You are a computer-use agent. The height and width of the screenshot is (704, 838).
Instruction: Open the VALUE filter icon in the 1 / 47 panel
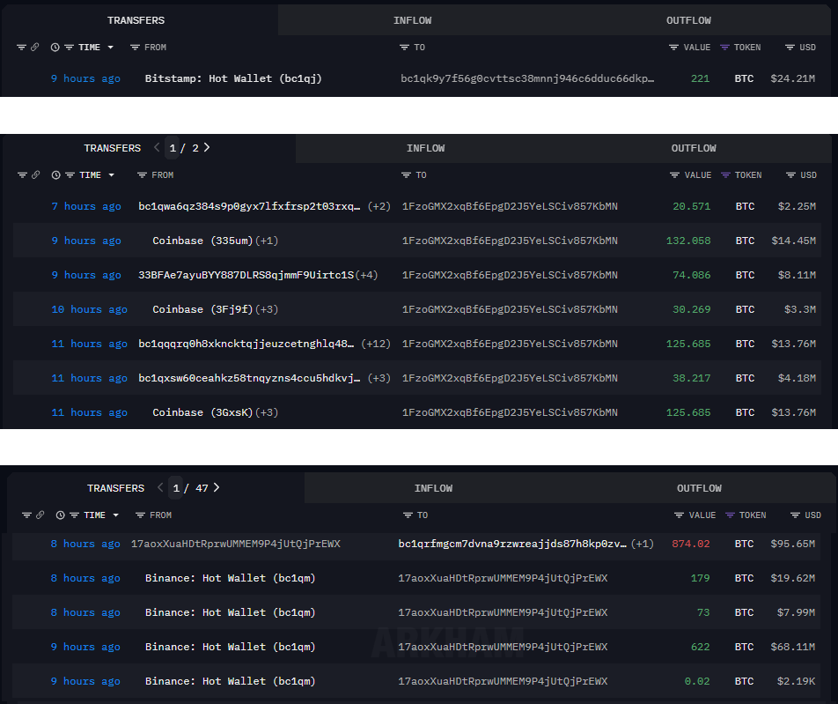pyautogui.click(x=679, y=515)
